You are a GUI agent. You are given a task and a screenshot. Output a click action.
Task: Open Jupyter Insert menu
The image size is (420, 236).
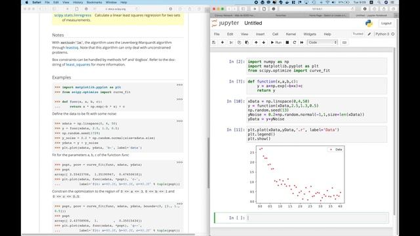point(260,34)
